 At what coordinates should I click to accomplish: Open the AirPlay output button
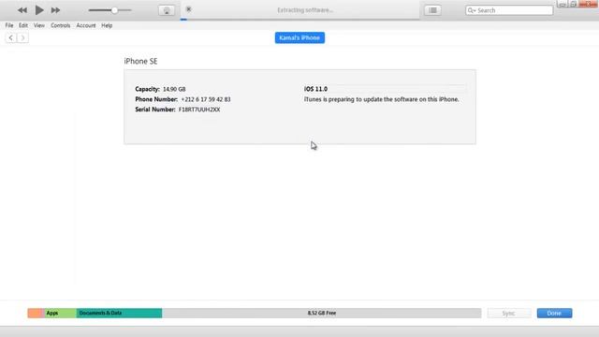[167, 10]
